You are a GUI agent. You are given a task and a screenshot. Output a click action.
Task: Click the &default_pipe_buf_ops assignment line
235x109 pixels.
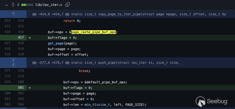95,82
